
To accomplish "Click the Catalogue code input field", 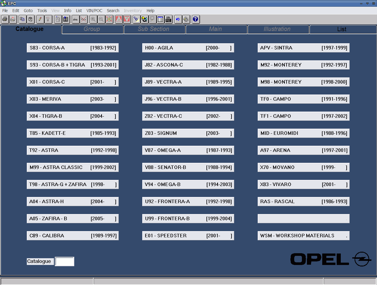I will 65,261.
